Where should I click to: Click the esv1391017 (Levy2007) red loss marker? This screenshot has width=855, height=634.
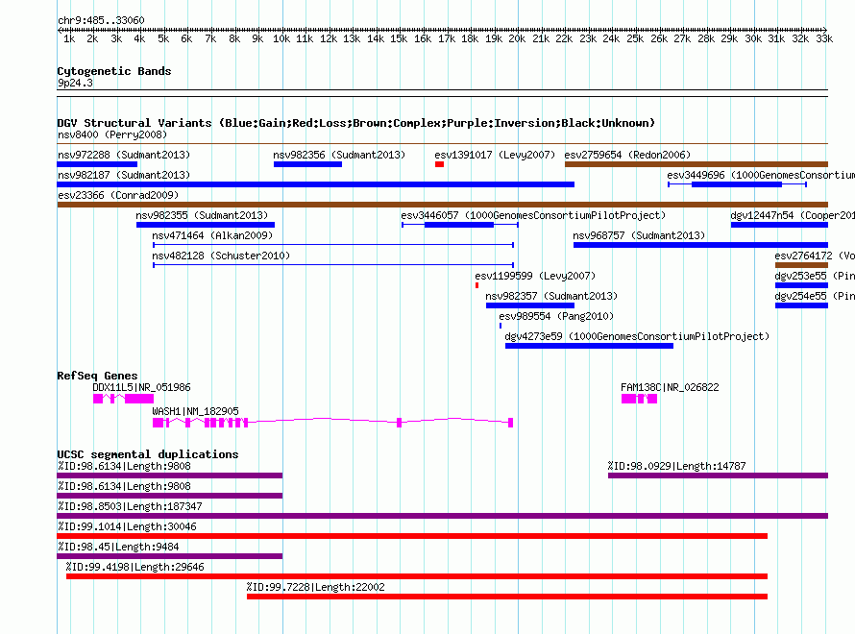click(439, 164)
